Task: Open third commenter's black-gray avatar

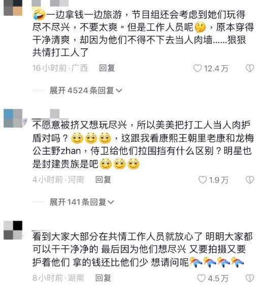Action: coord(13,230)
